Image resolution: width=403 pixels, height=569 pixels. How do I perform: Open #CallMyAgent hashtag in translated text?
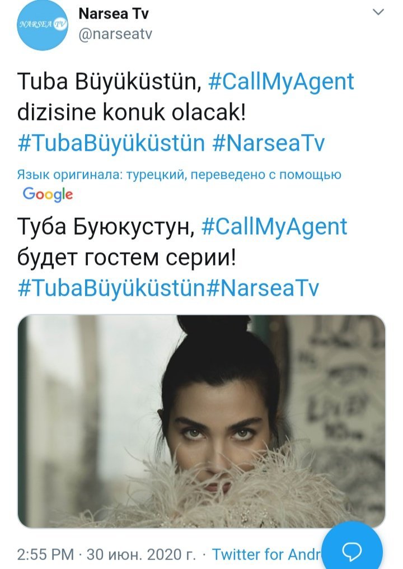click(274, 226)
